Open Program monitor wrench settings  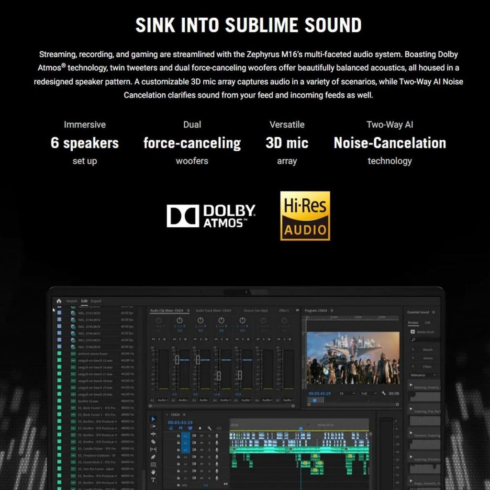(383, 393)
